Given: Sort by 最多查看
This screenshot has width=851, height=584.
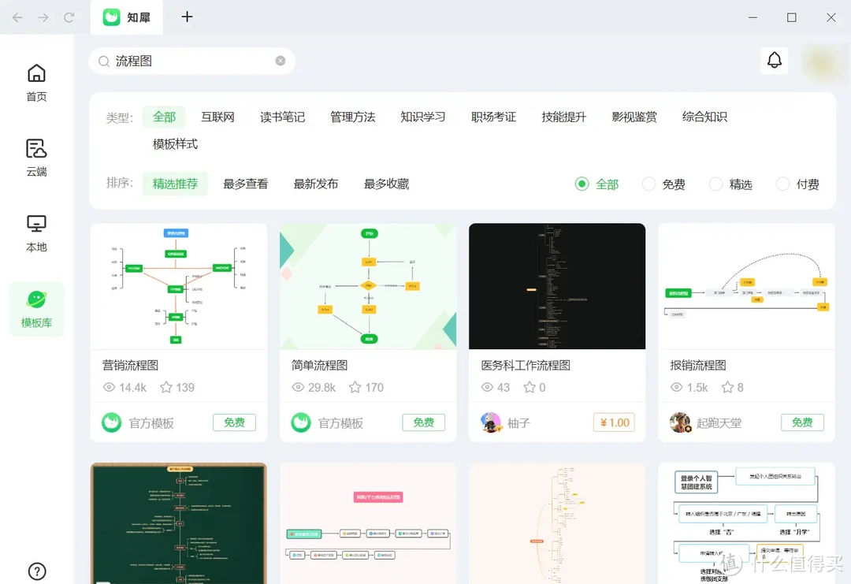Looking at the screenshot, I should (245, 184).
